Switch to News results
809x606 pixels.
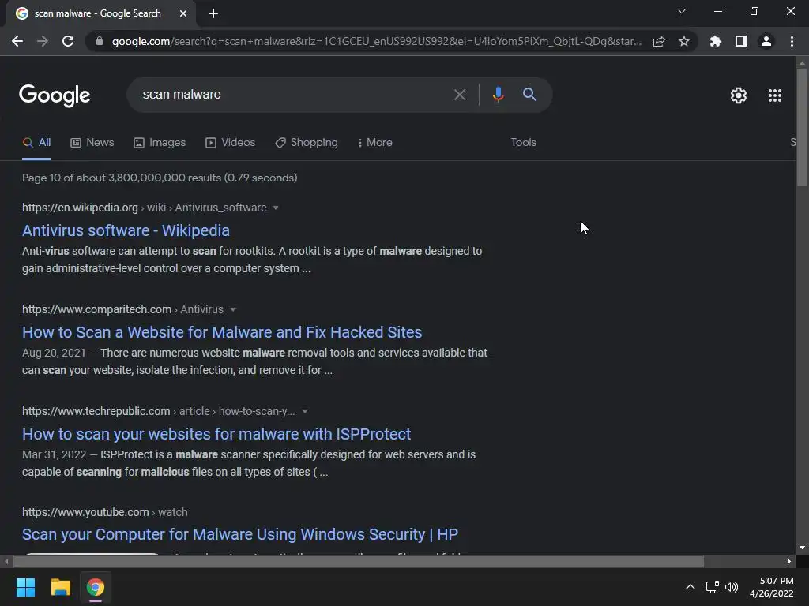[x=92, y=143]
